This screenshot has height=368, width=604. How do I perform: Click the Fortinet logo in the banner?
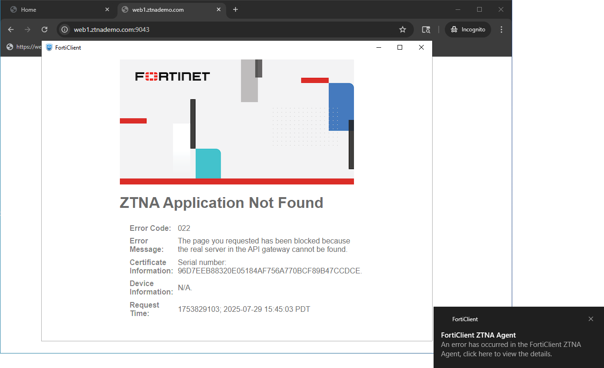click(x=173, y=76)
